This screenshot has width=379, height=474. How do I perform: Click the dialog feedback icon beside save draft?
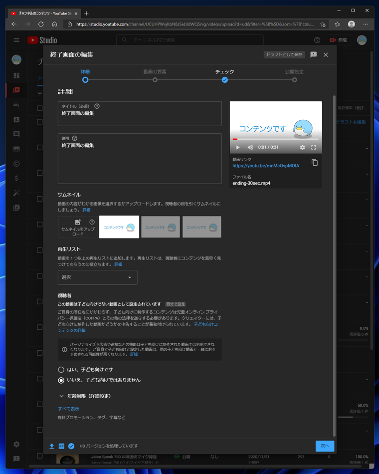pos(313,54)
